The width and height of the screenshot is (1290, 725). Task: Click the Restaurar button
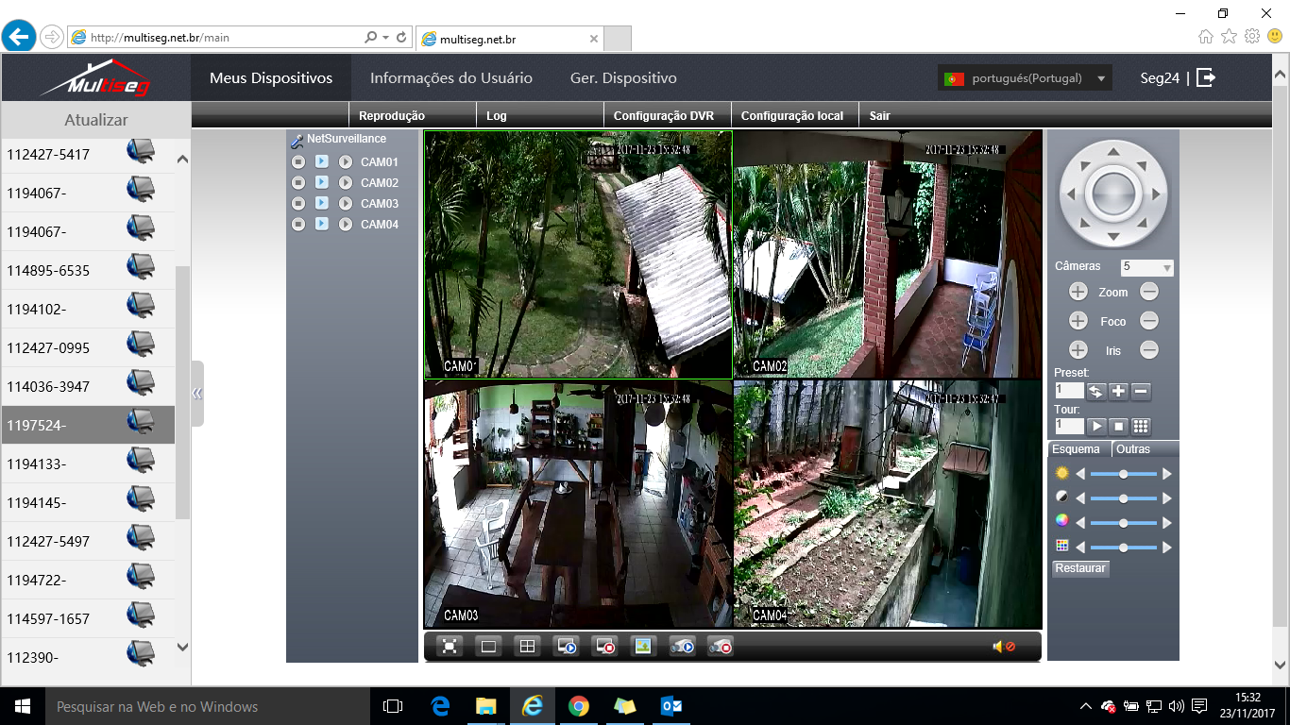click(x=1079, y=568)
